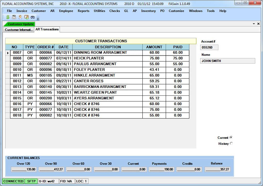Click the binoculars search icon
The image size is (263, 186).
pos(32,17)
